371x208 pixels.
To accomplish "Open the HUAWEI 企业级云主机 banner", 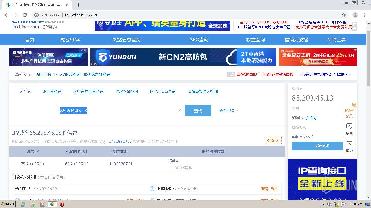I will tap(318, 57).
